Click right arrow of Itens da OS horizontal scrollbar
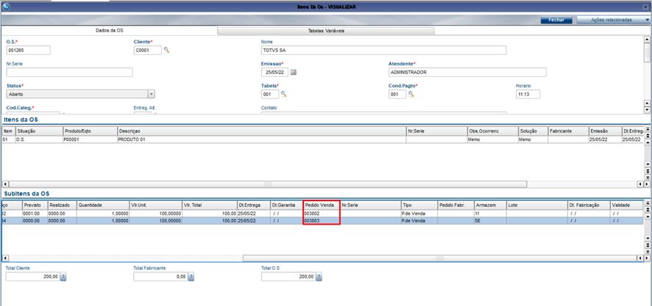The height and width of the screenshot is (306, 652). tap(647, 183)
